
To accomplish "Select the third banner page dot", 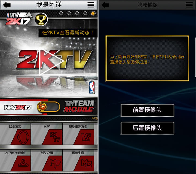I will [77, 13].
